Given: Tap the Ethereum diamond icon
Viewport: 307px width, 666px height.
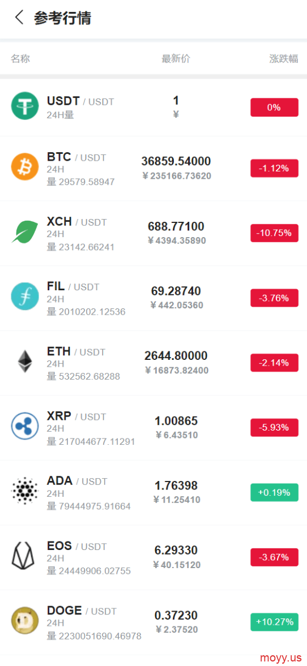Looking at the screenshot, I should [x=25, y=362].
